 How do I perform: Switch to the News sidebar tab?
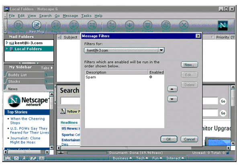(25, 89)
